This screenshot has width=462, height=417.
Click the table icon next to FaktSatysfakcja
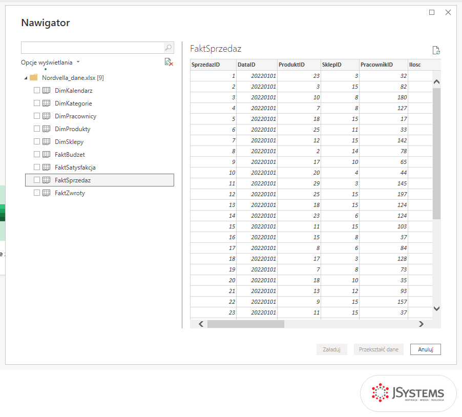[46, 168]
